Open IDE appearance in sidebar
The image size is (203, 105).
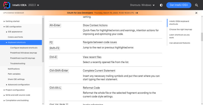click(15, 32)
